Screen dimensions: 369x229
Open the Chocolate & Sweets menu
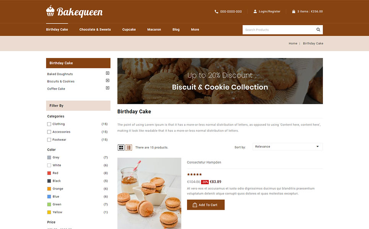(x=95, y=30)
